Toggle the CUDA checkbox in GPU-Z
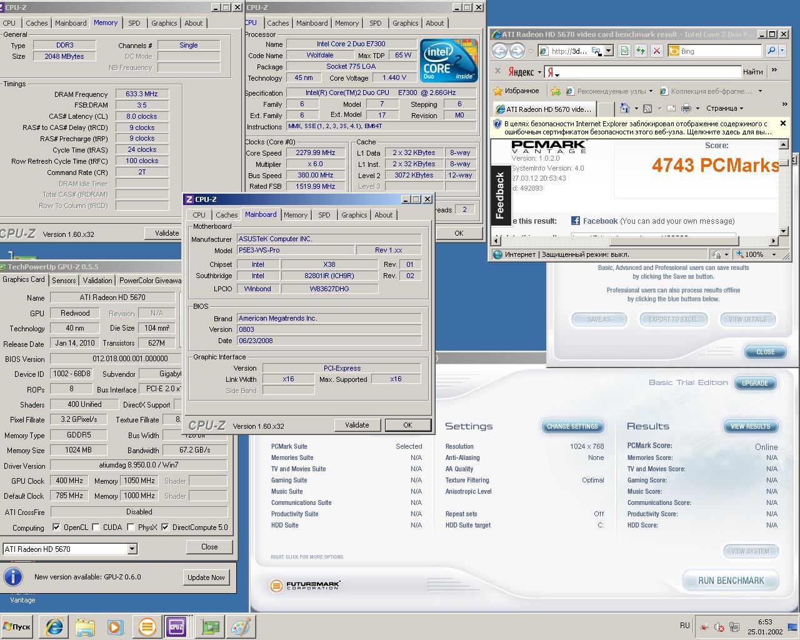800x640 pixels. coord(96,527)
